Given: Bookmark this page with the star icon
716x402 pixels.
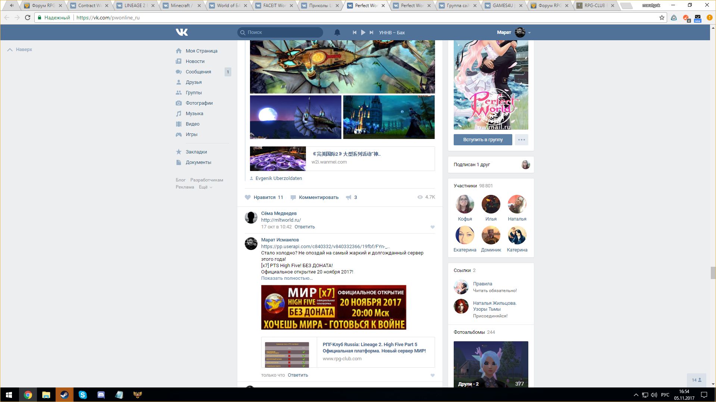Looking at the screenshot, I should (x=662, y=18).
